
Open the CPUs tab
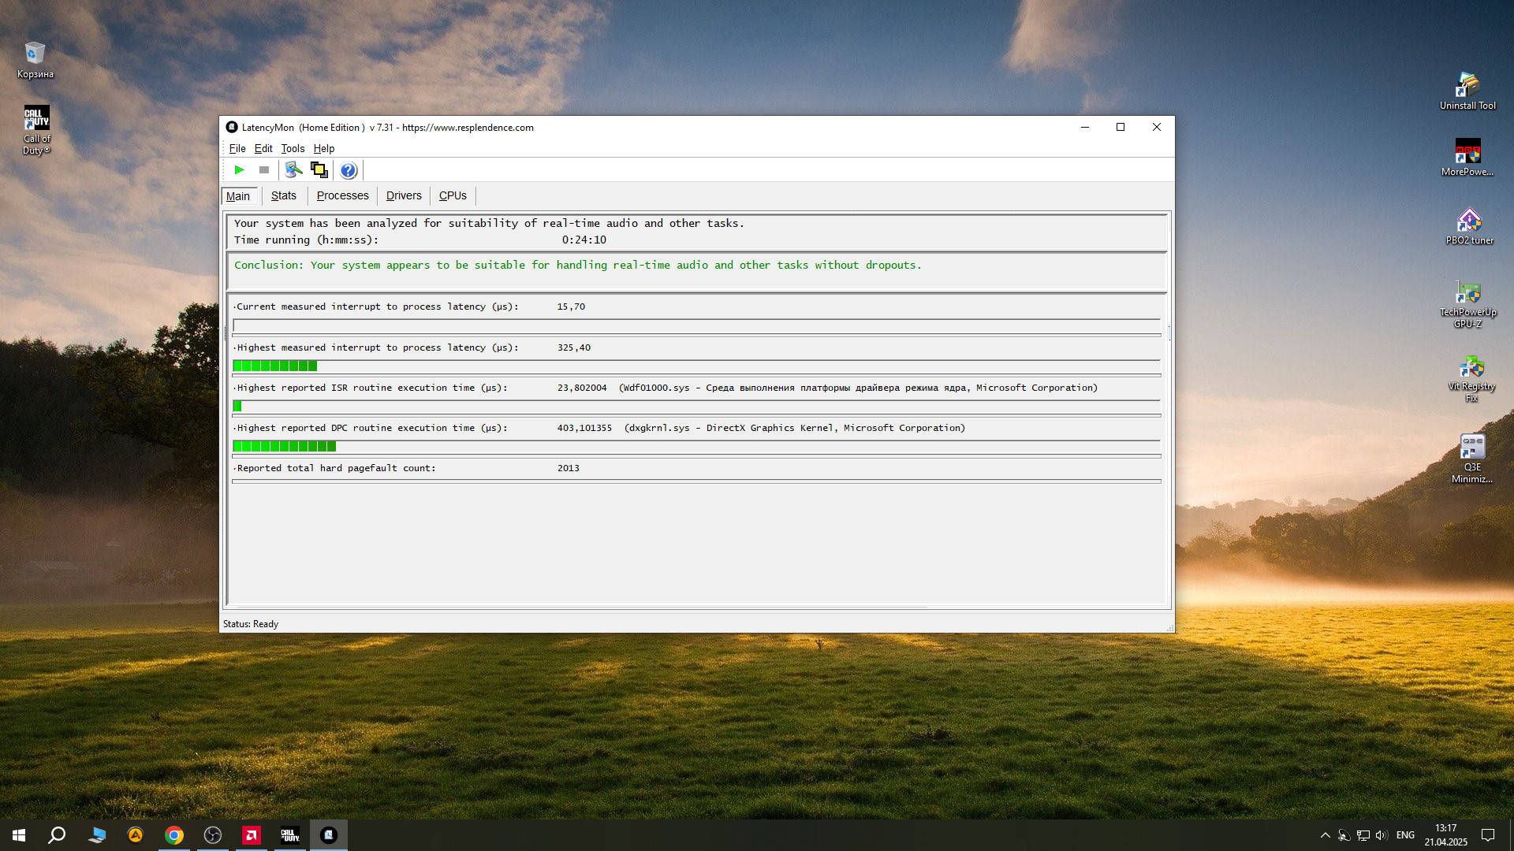click(453, 195)
